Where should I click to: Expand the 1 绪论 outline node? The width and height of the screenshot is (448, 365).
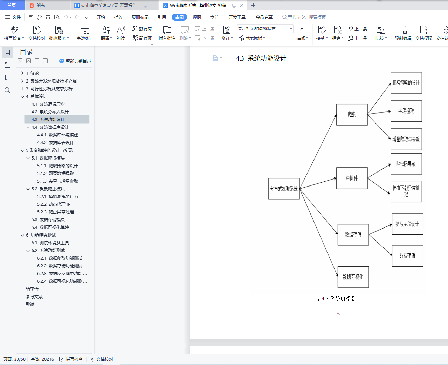coord(22,73)
